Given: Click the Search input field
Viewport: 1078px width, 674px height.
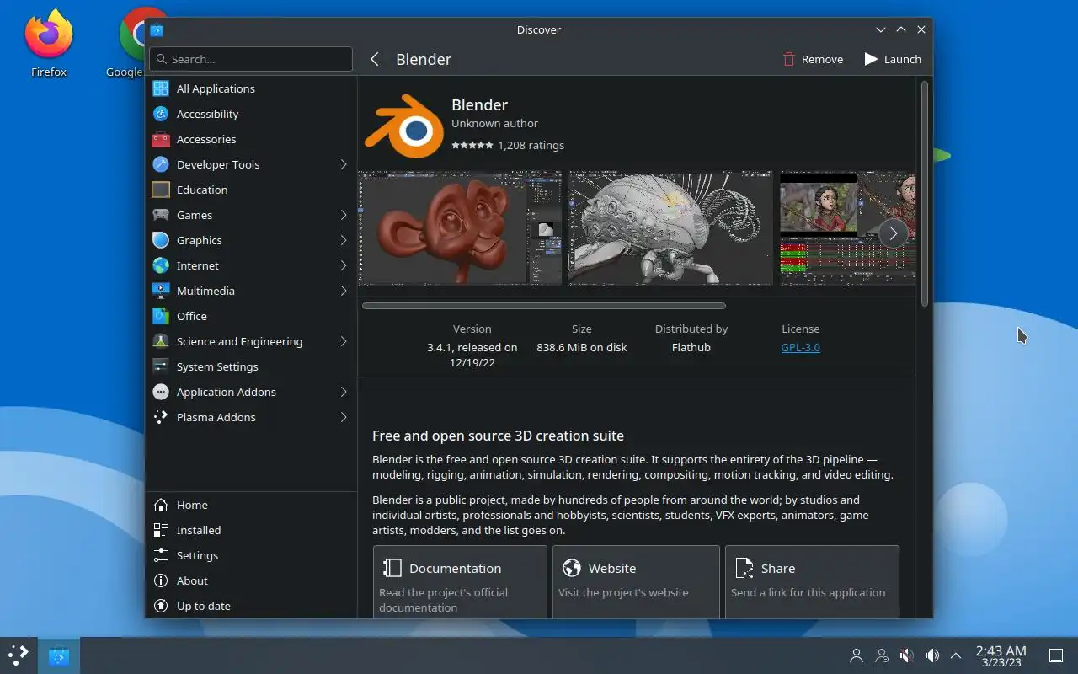Looking at the screenshot, I should [251, 59].
